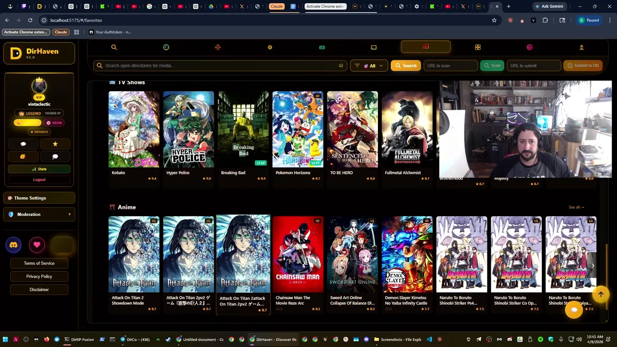Open Theme Settings
This screenshot has width=617, height=347.
coord(39,198)
